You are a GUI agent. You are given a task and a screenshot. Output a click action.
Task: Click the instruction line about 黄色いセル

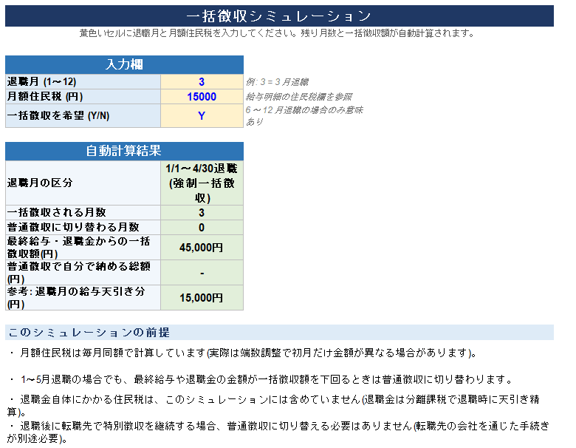click(278, 33)
